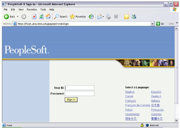Click the Sign In button

point(71,100)
